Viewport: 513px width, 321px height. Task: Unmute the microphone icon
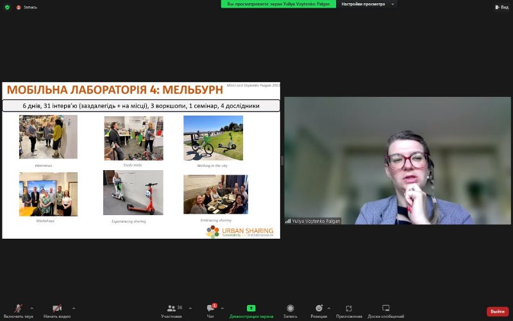click(x=18, y=308)
